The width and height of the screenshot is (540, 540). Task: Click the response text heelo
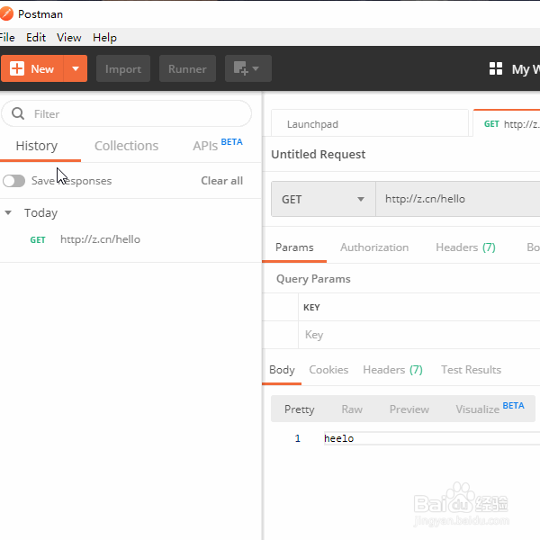click(339, 438)
